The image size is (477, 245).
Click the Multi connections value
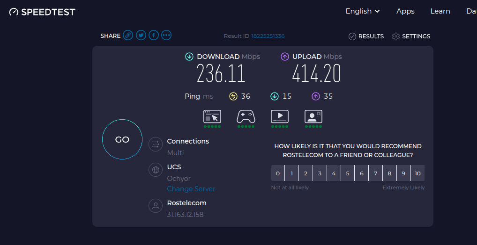click(x=176, y=153)
